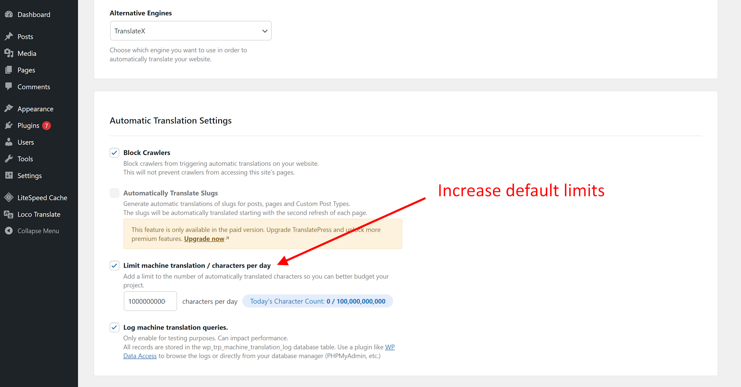Click the Users person icon
The width and height of the screenshot is (741, 387).
pos(9,142)
